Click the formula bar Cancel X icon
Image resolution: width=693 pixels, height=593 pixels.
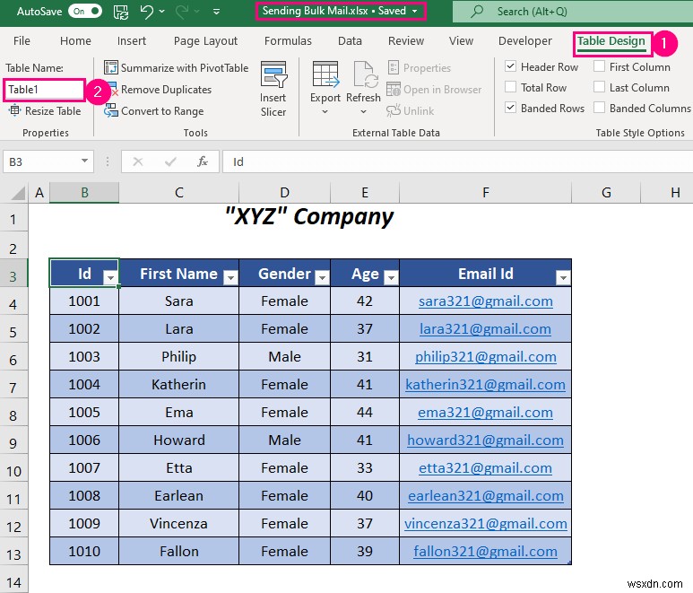(x=138, y=161)
